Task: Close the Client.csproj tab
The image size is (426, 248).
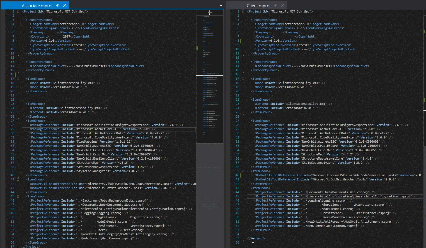Action: (283, 6)
